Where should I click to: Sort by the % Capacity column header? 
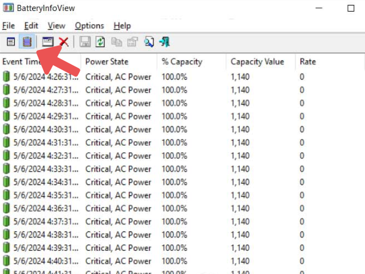(192, 61)
